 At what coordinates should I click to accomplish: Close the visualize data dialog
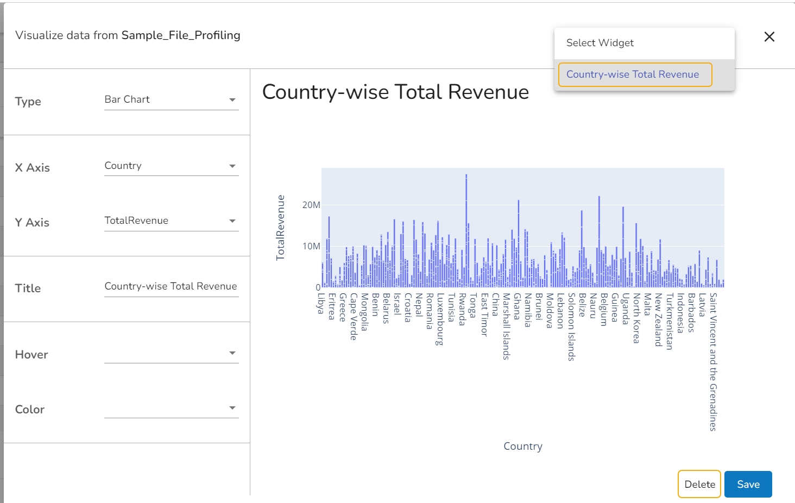click(x=769, y=37)
